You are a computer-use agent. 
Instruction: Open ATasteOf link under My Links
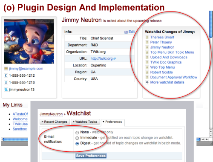(20, 114)
